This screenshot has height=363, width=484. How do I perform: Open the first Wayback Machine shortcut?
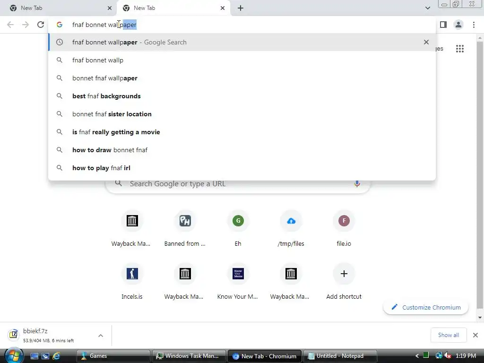pyautogui.click(x=132, y=228)
